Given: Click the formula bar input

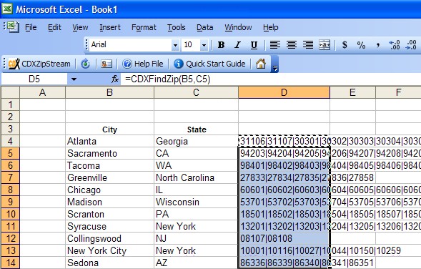Looking at the screenshot, I should [x=271, y=79].
